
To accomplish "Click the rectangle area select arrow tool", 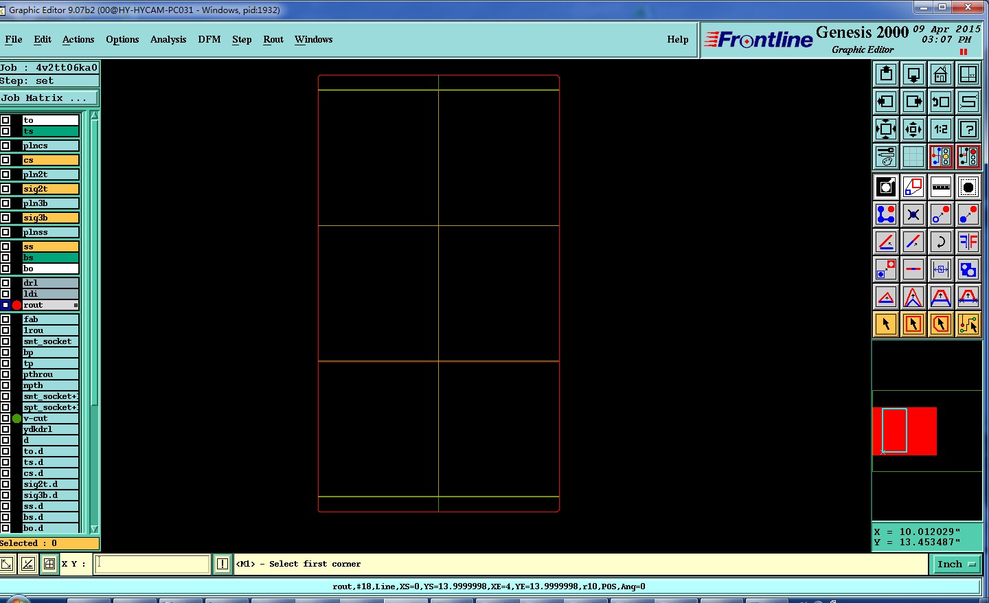I will click(913, 324).
